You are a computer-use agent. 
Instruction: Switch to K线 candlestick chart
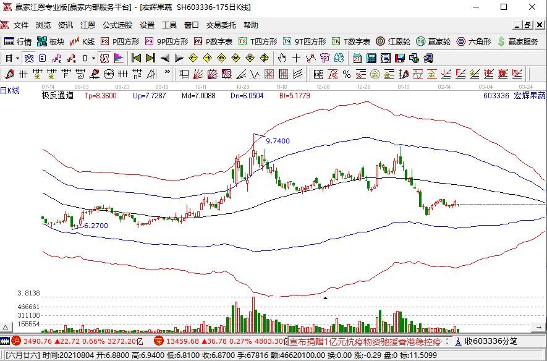(82, 42)
